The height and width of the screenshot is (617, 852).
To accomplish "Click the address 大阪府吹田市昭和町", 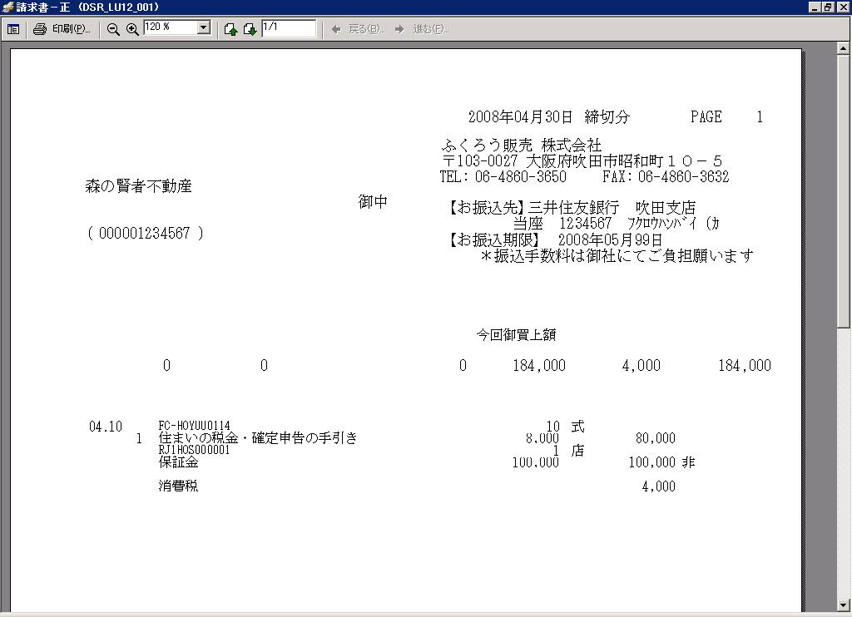I will tap(595, 160).
